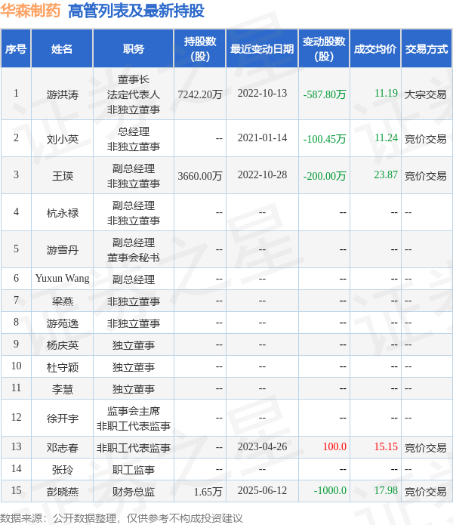This screenshot has width=453, height=525.
Task: Select the 变动股数(股) column header
Action: [324, 49]
